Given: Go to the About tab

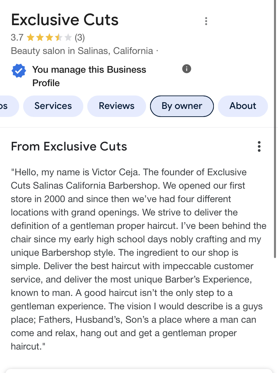Looking at the screenshot, I should click(243, 106).
